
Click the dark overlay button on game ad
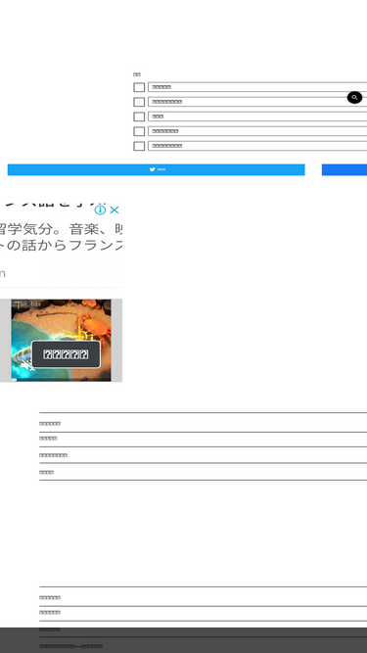point(66,354)
